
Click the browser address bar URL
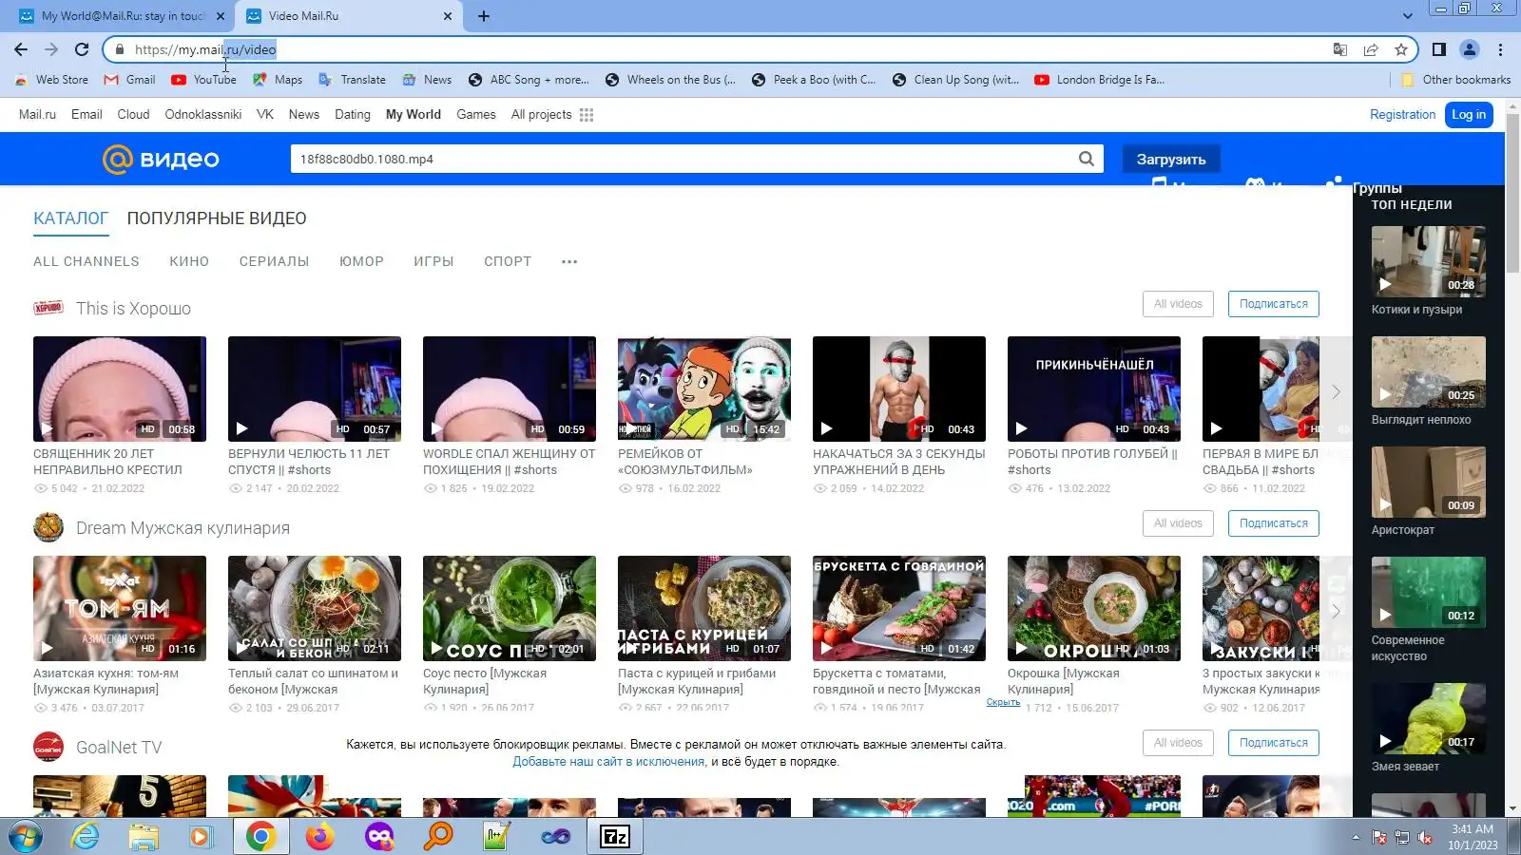click(x=205, y=49)
